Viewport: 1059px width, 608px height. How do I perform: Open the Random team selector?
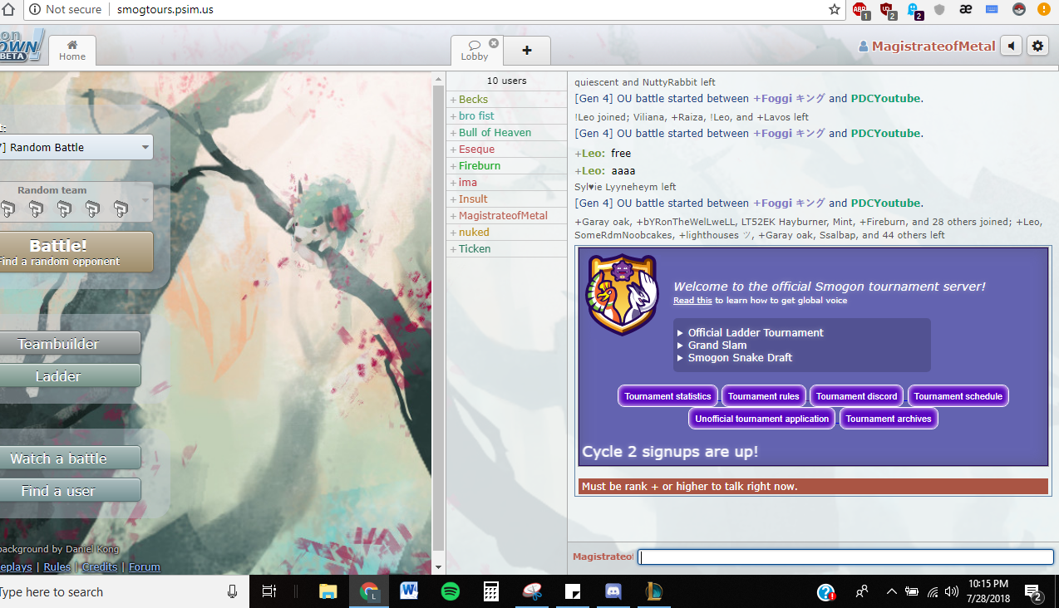point(76,203)
